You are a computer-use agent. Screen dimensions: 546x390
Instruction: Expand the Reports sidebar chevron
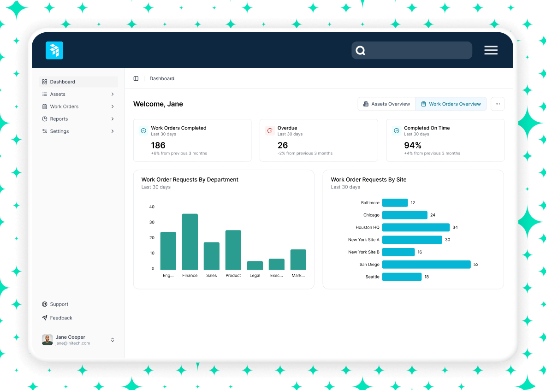coord(113,119)
